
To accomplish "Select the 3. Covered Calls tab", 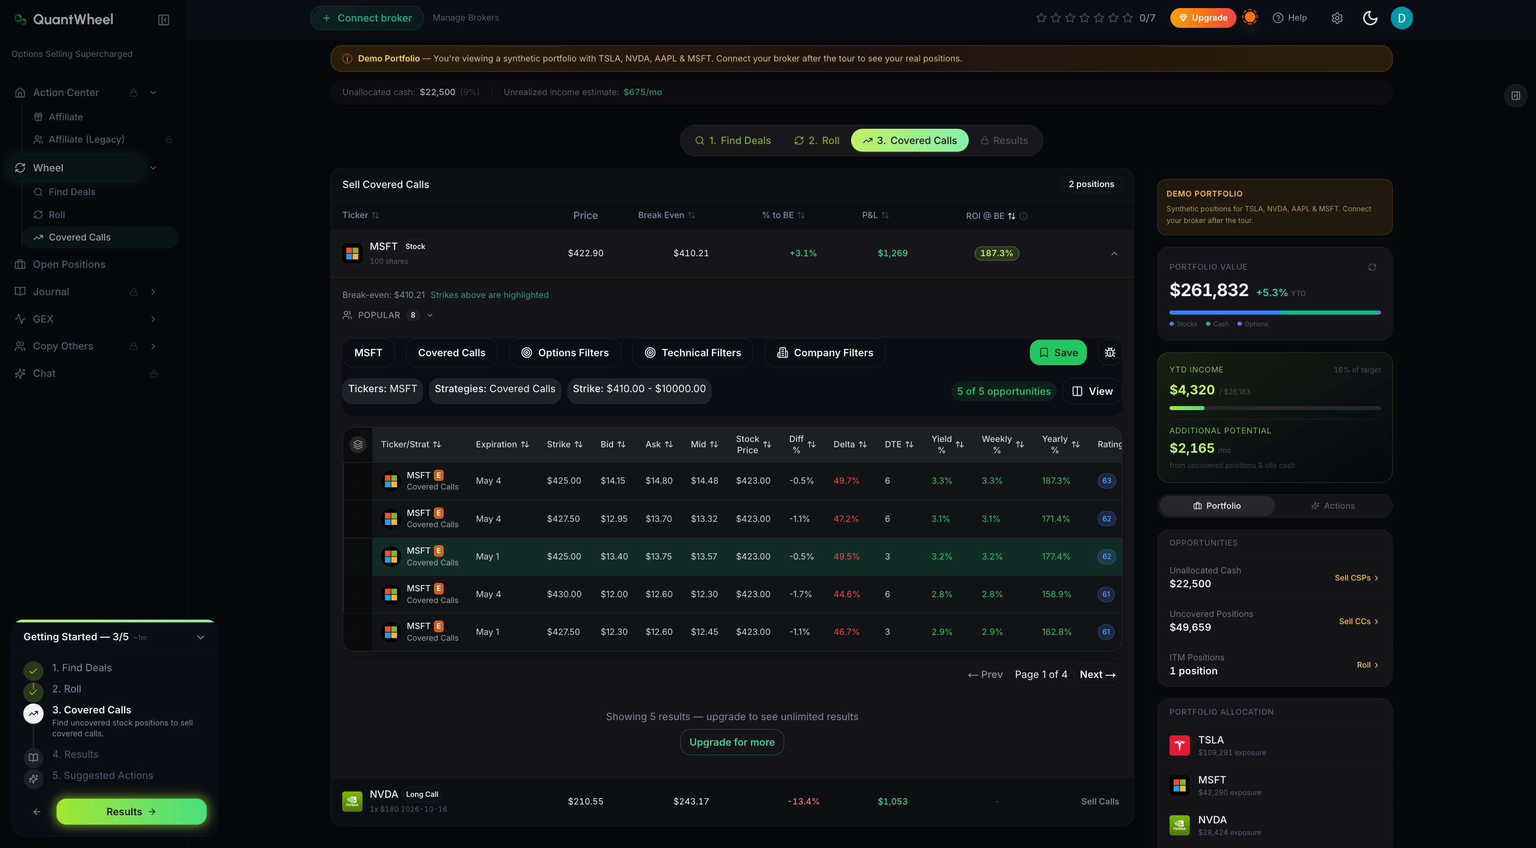I will tap(909, 140).
